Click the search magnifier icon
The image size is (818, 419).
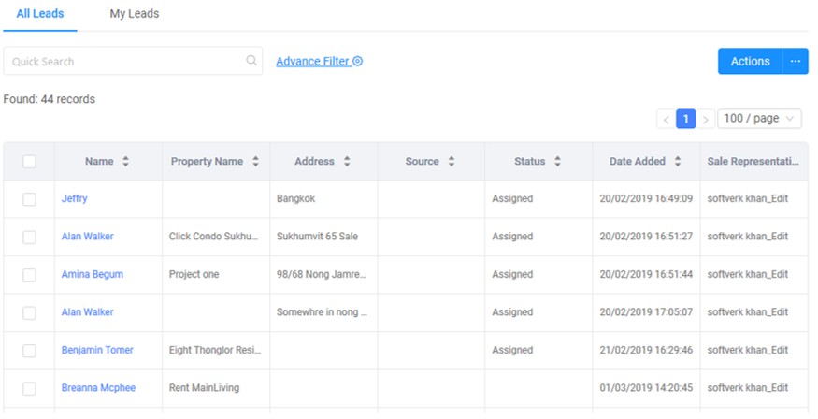tap(251, 61)
